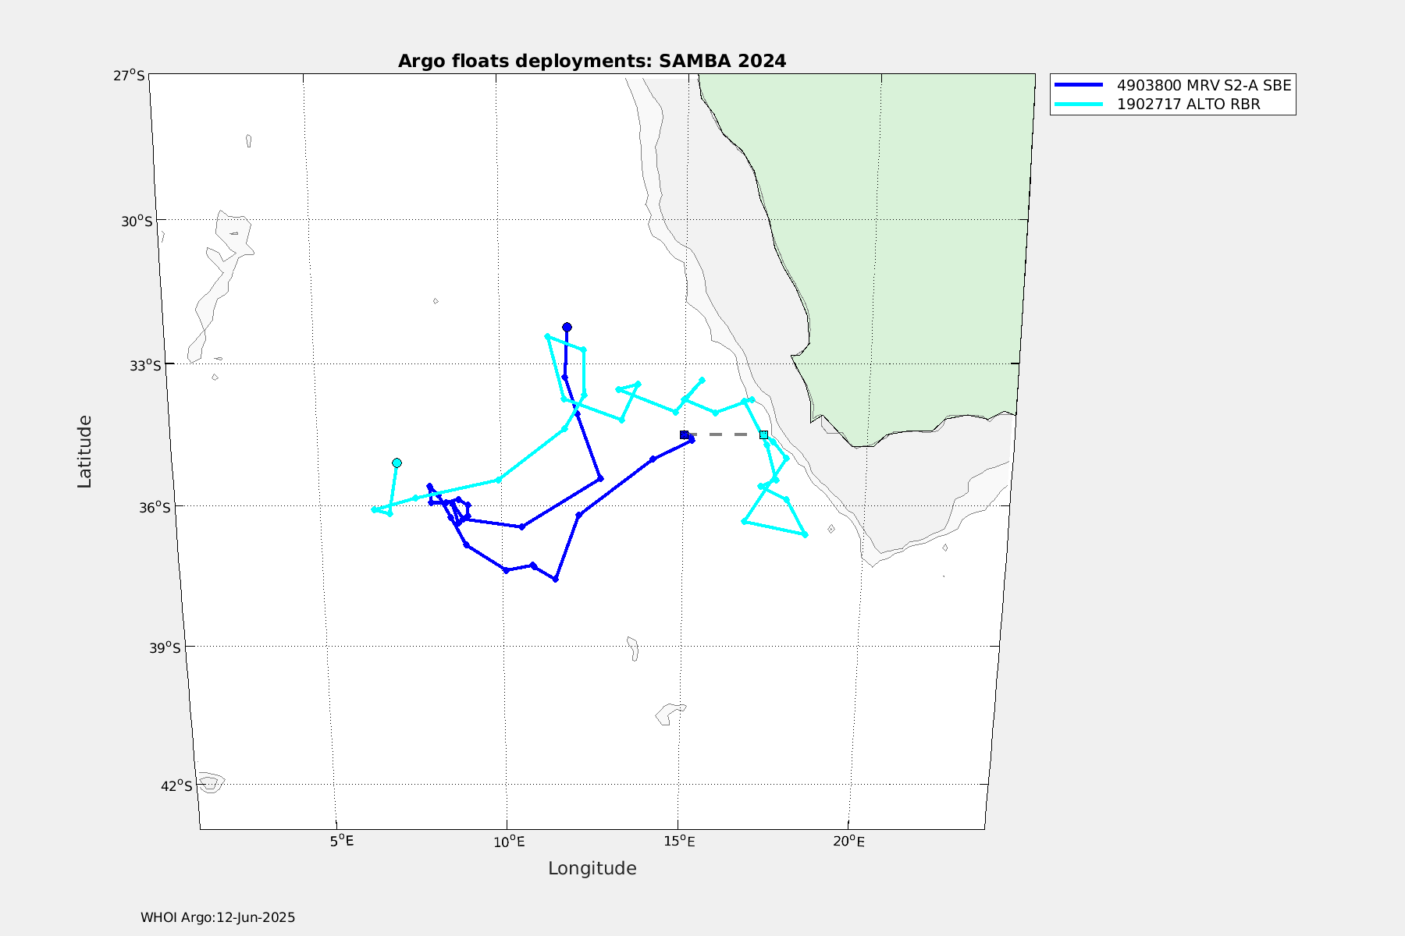Click the plot title Argo floats deployments: SAMBA 2024
The image size is (1405, 936).
tap(592, 61)
